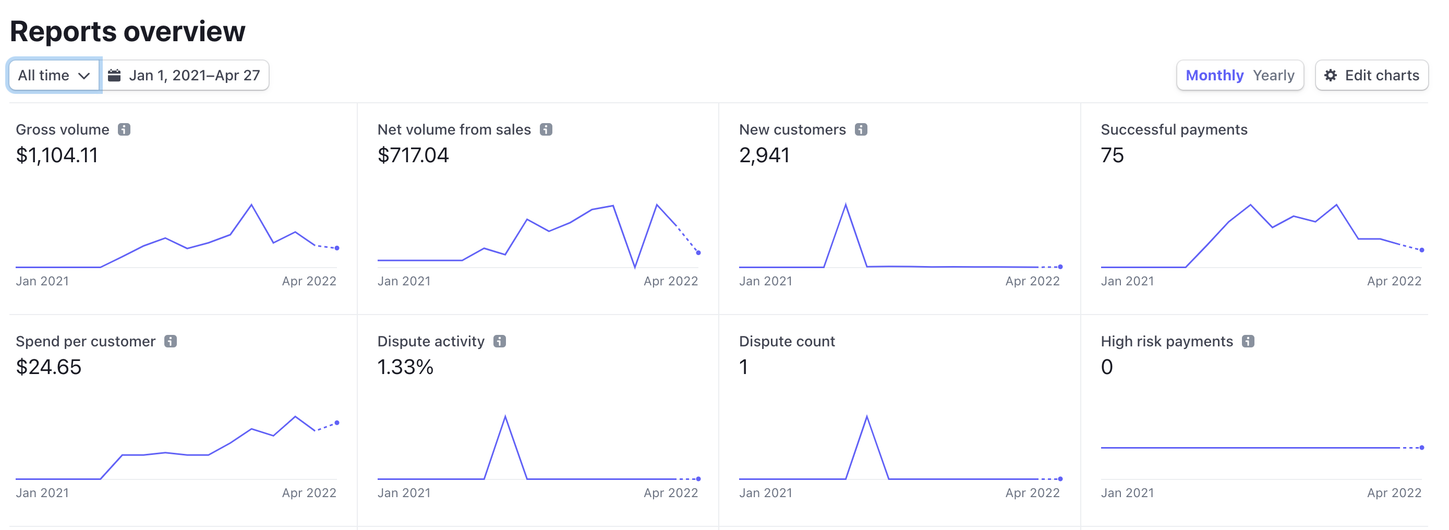This screenshot has width=1449, height=530.
Task: Click the Dispute activity line chart
Action: click(538, 447)
